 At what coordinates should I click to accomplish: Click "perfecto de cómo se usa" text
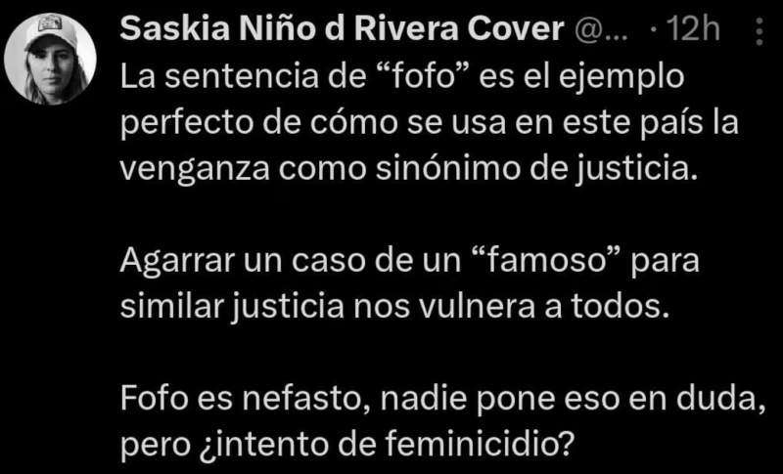pos(313,124)
